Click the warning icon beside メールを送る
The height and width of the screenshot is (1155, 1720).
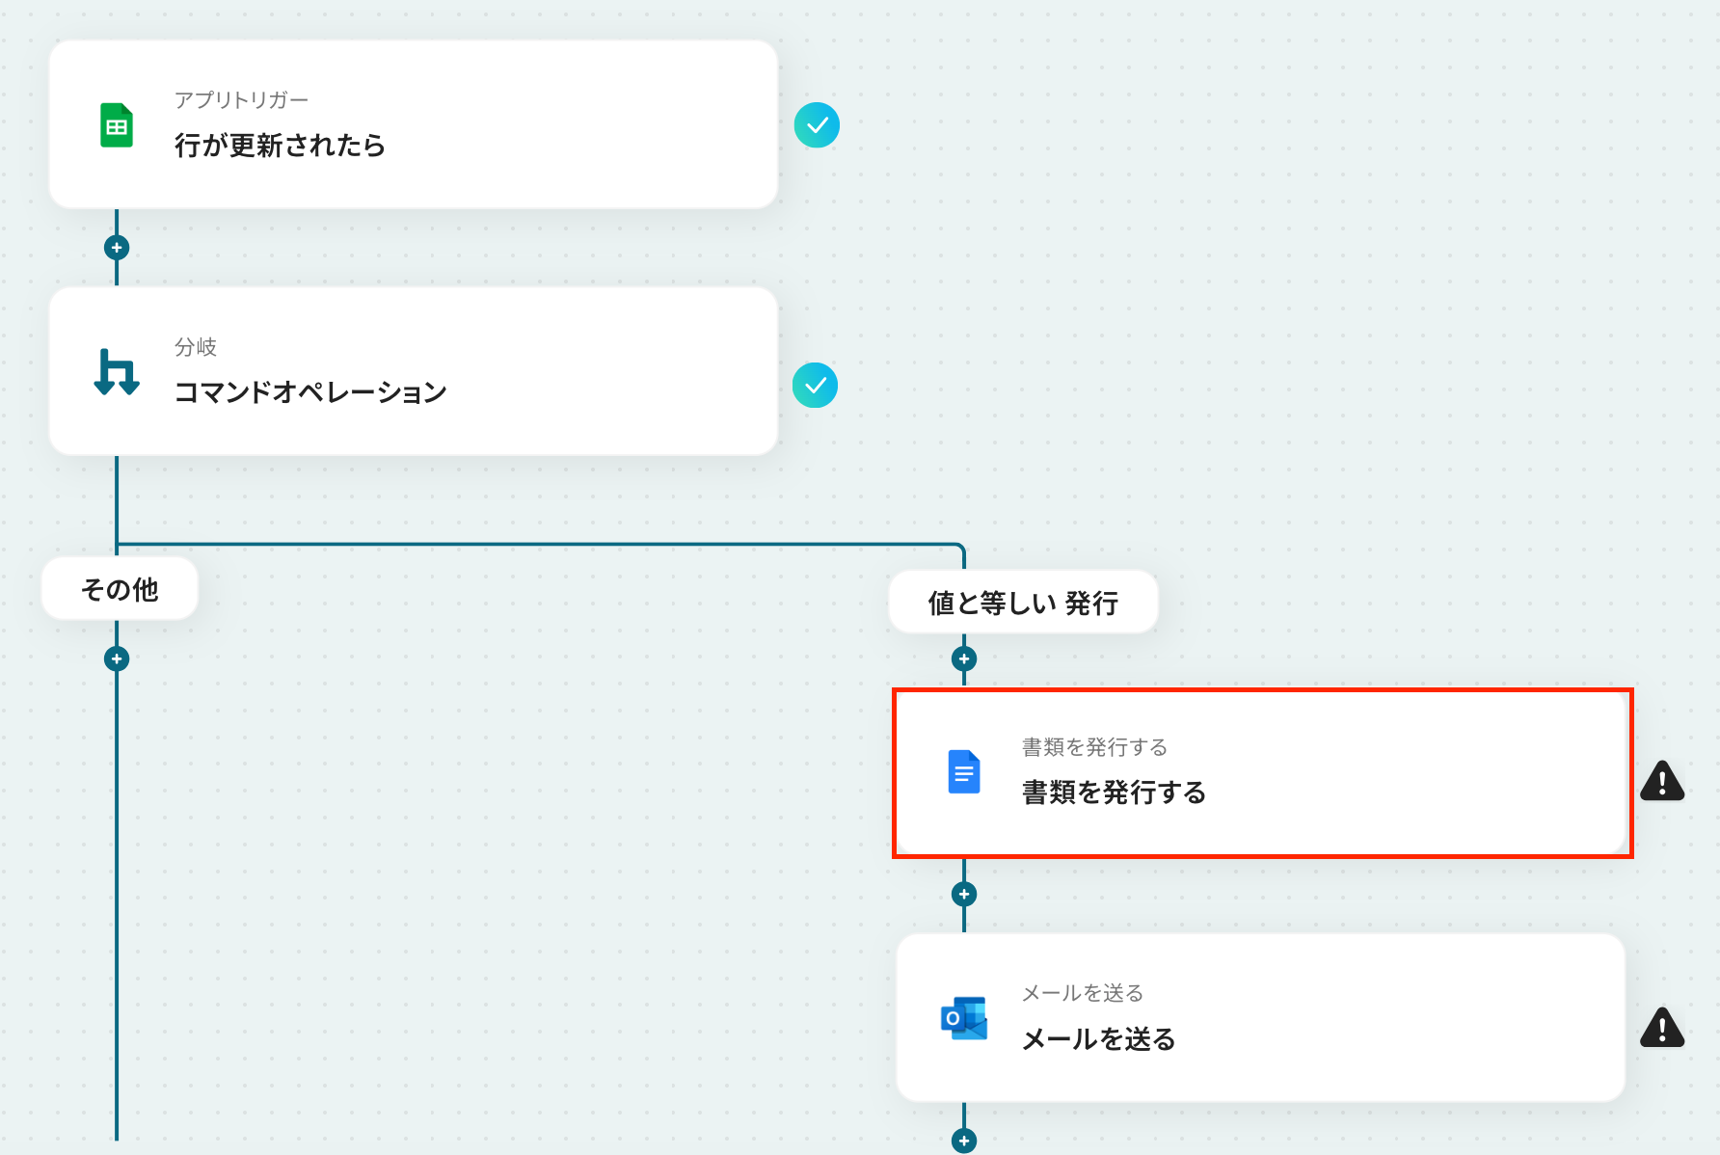click(x=1662, y=1028)
